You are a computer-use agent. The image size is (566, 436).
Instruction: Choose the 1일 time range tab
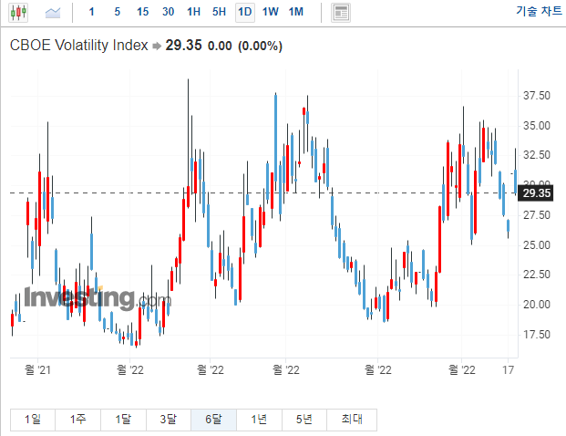pyautogui.click(x=33, y=420)
